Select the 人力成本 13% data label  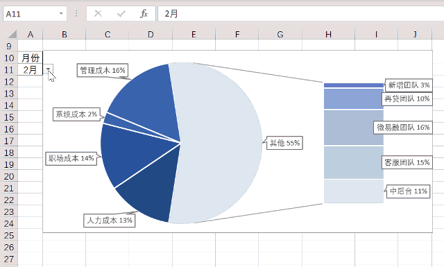pos(110,221)
